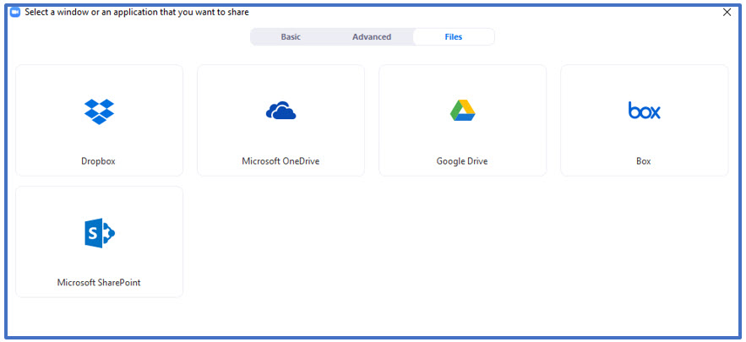Image resolution: width=746 pixels, height=342 pixels.
Task: Open the Microsoft SharePoint icon
Action: (x=100, y=233)
